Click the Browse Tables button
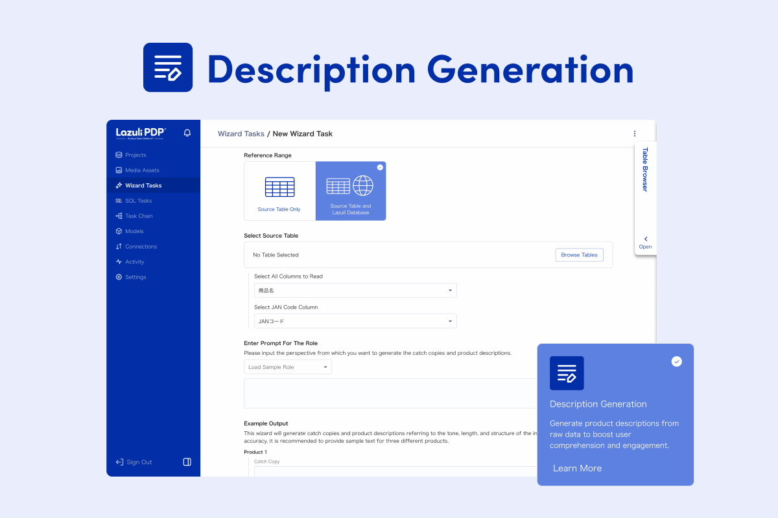The height and width of the screenshot is (518, 778). tap(579, 255)
